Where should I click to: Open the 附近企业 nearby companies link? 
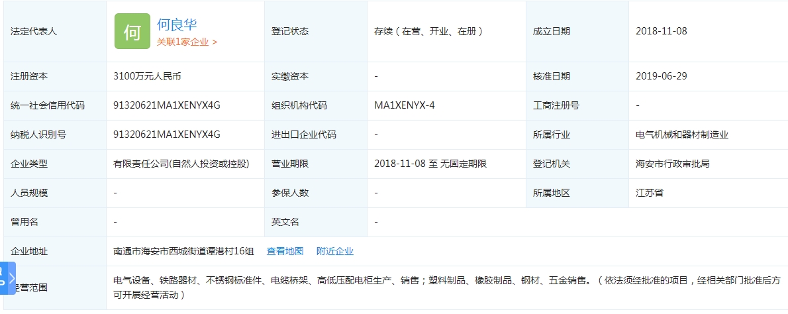coord(335,251)
